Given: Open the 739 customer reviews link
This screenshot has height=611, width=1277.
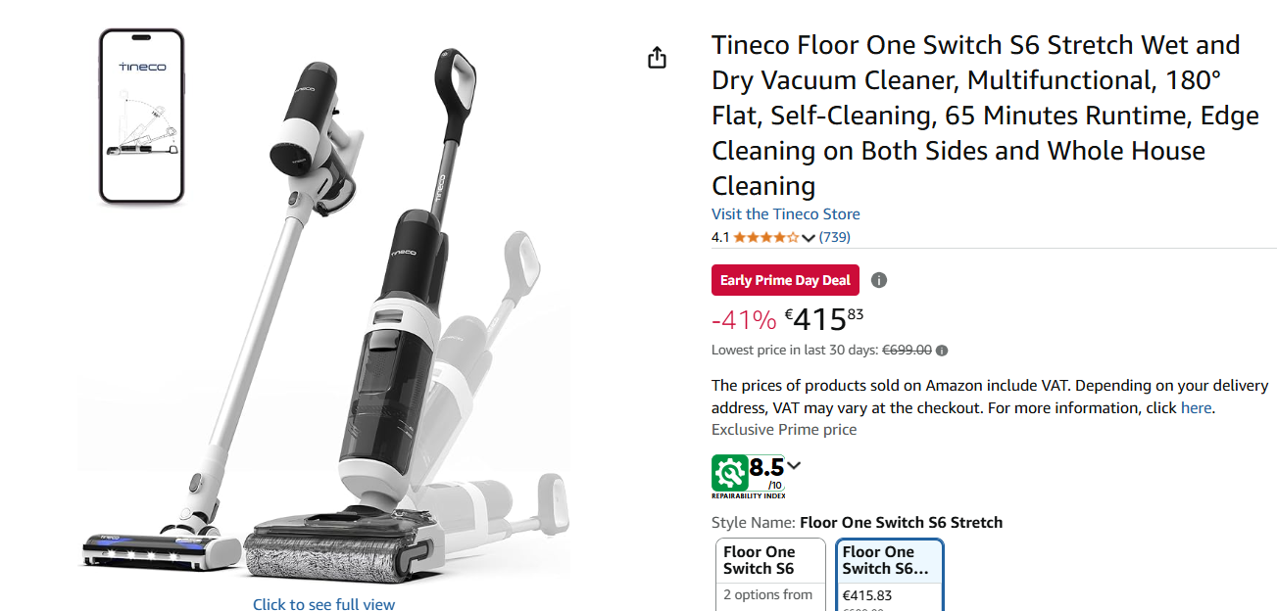Looking at the screenshot, I should click(834, 237).
